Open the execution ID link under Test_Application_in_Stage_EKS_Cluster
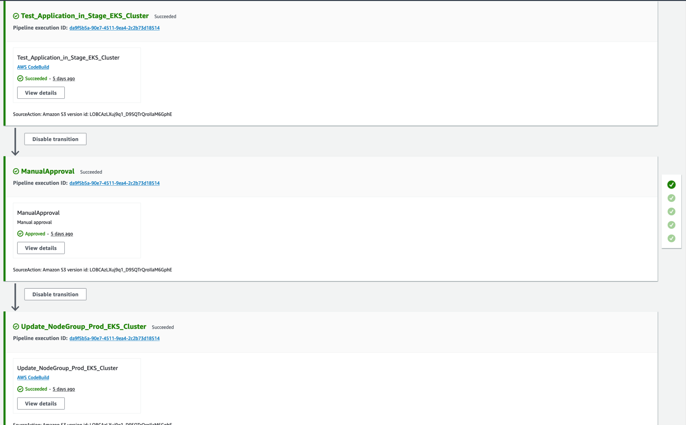Viewport: 686px width, 425px height. tap(114, 27)
